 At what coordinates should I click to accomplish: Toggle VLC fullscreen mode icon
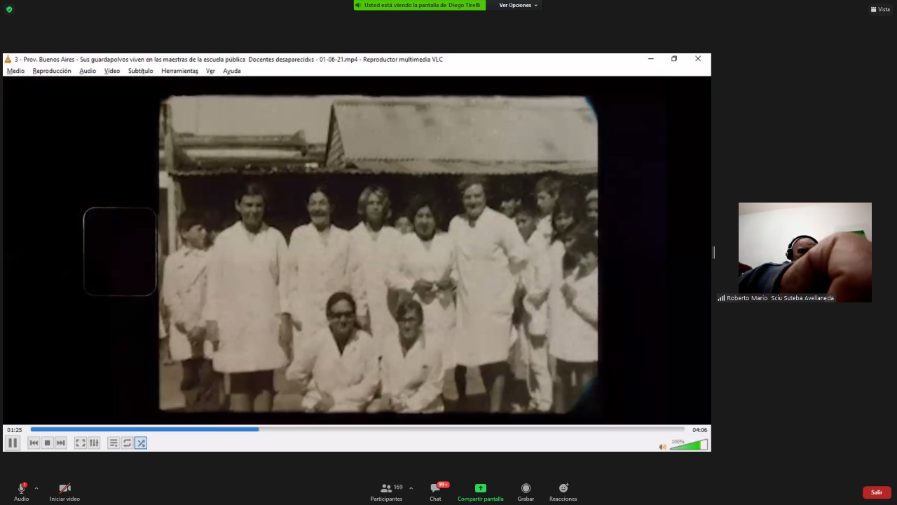click(81, 443)
